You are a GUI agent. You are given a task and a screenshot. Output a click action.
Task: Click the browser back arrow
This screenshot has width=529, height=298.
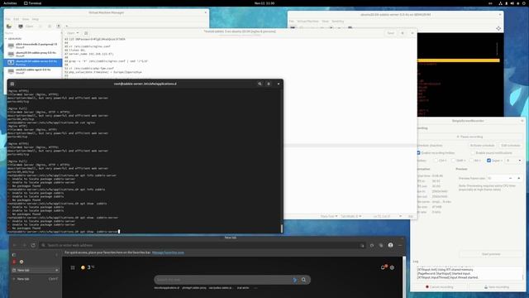(x=15, y=245)
